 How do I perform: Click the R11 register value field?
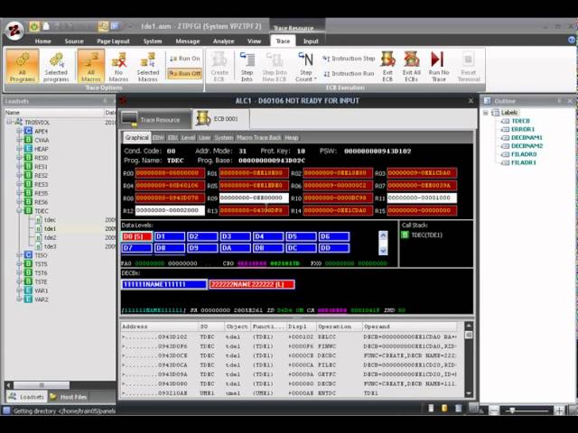422,198
